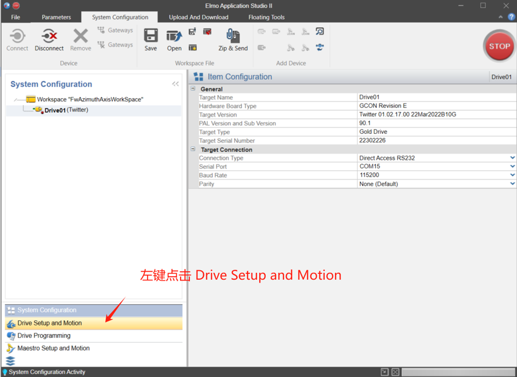Collapse the ribbon with the up chevron
Viewport: 517px width, 377px height.
point(500,17)
